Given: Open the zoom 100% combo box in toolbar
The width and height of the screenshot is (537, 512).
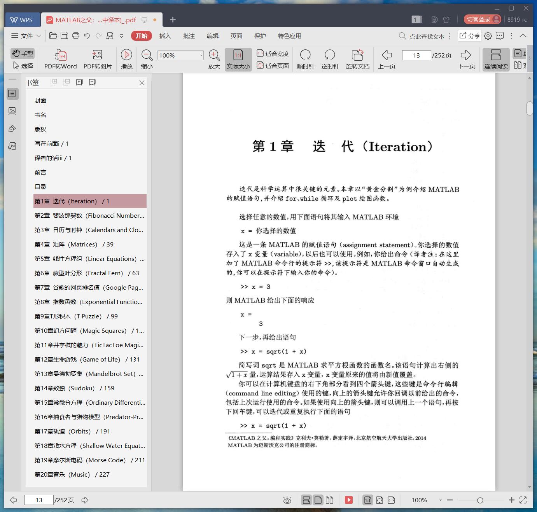Looking at the screenshot, I should pos(180,55).
